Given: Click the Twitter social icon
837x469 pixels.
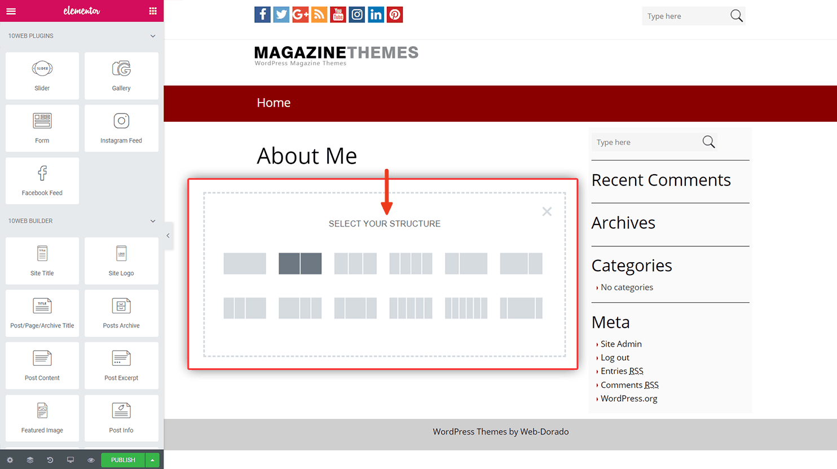Looking at the screenshot, I should click(x=281, y=15).
